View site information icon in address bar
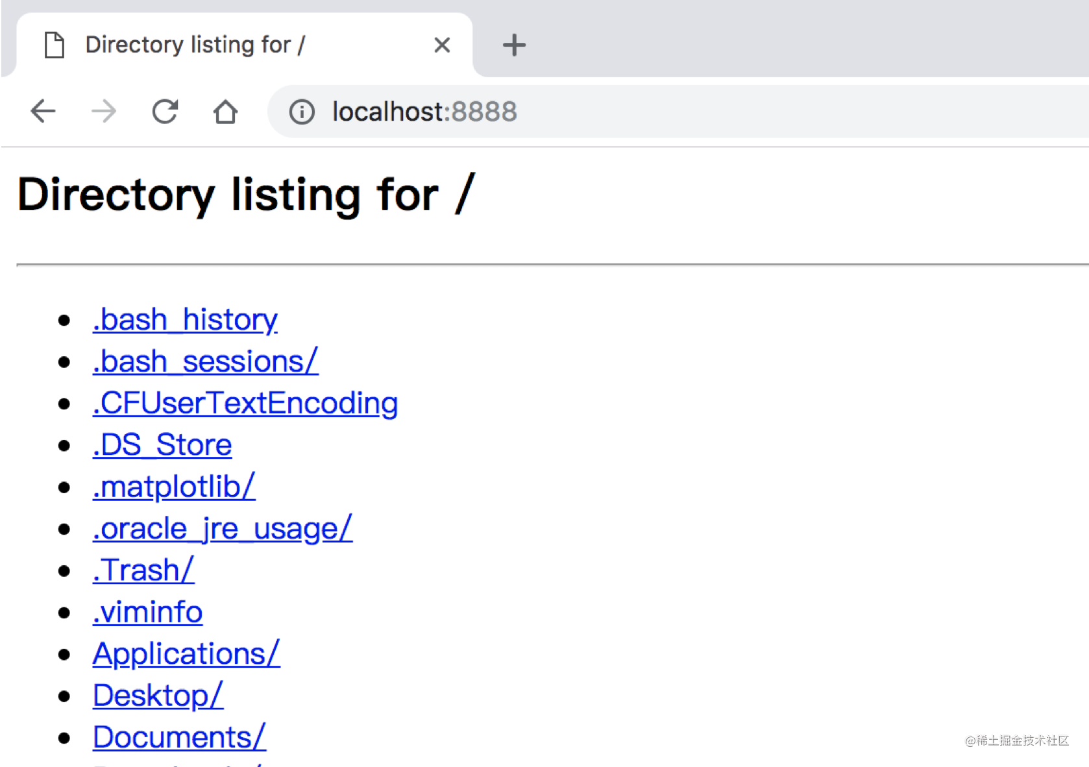Image resolution: width=1089 pixels, height=767 pixels. click(x=302, y=112)
